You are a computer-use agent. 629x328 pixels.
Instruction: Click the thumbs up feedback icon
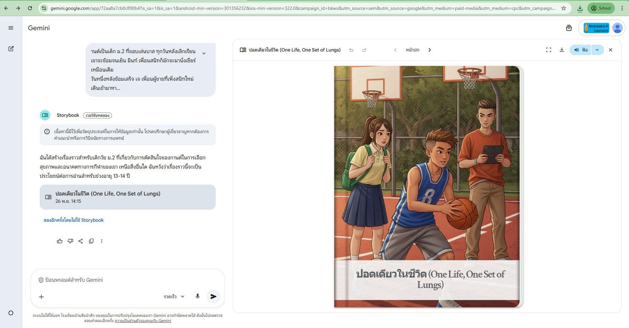coord(59,241)
